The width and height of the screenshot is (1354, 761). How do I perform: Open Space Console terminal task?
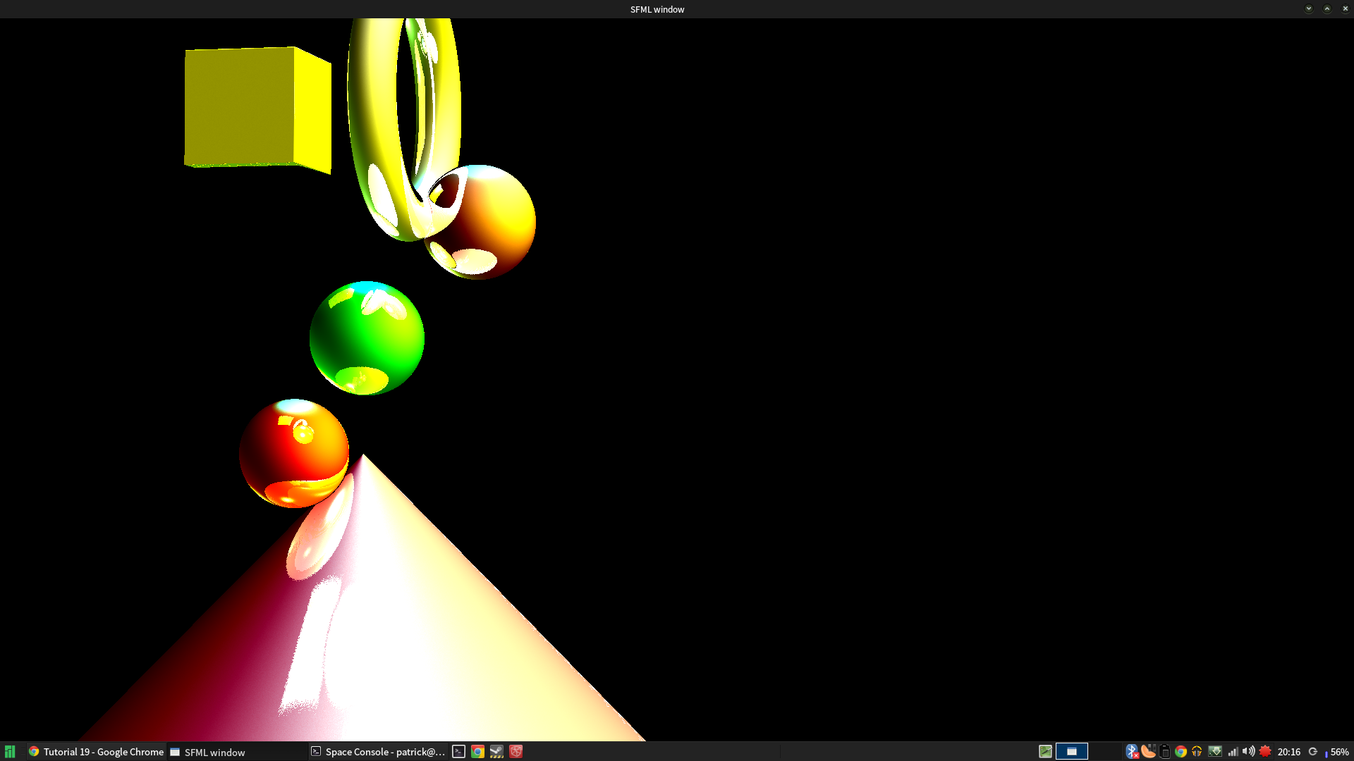pyautogui.click(x=378, y=752)
